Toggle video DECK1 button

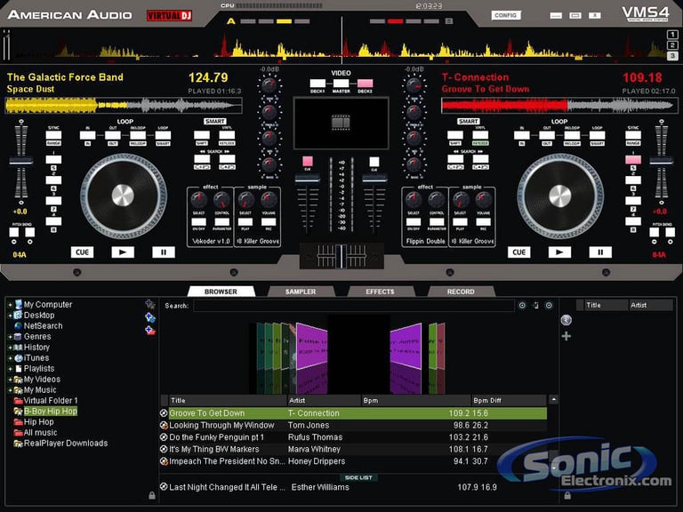(x=317, y=84)
